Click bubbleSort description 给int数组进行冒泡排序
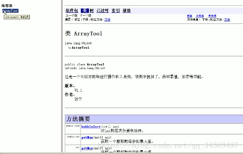243x154 pixels. 122,131
